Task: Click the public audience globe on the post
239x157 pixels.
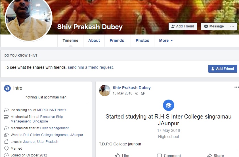Action: pyautogui.click(x=143, y=93)
